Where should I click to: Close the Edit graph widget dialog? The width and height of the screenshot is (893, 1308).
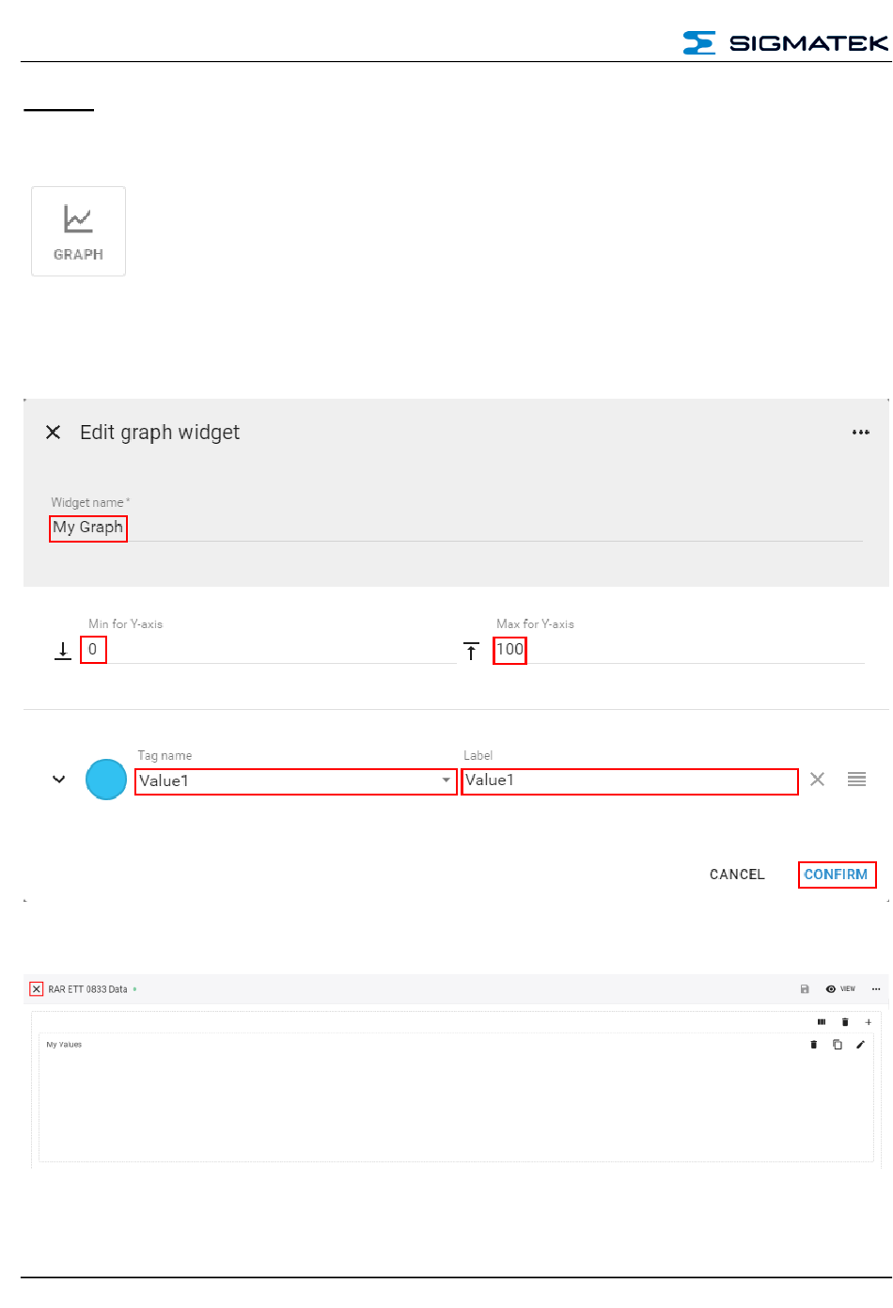54,432
